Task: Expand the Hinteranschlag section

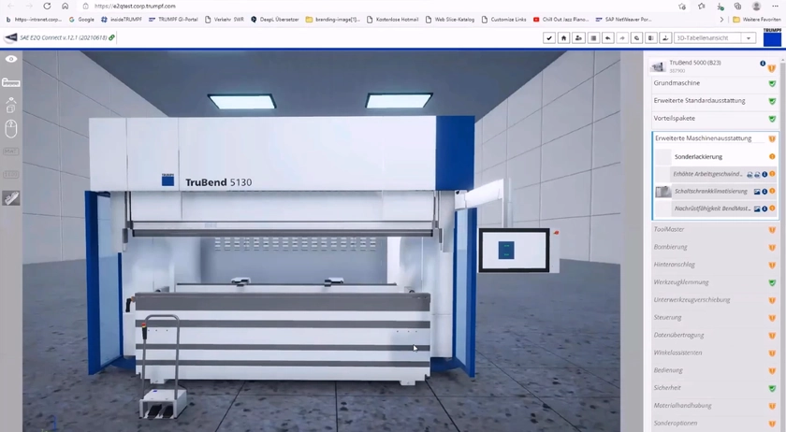Action: click(x=714, y=265)
